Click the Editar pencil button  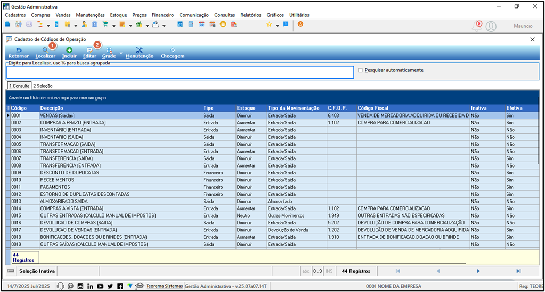tap(90, 53)
